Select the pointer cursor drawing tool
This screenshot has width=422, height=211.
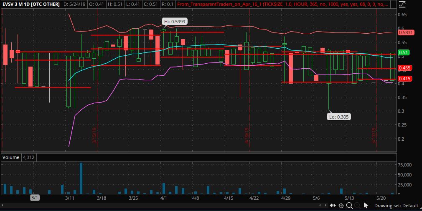[366, 206]
